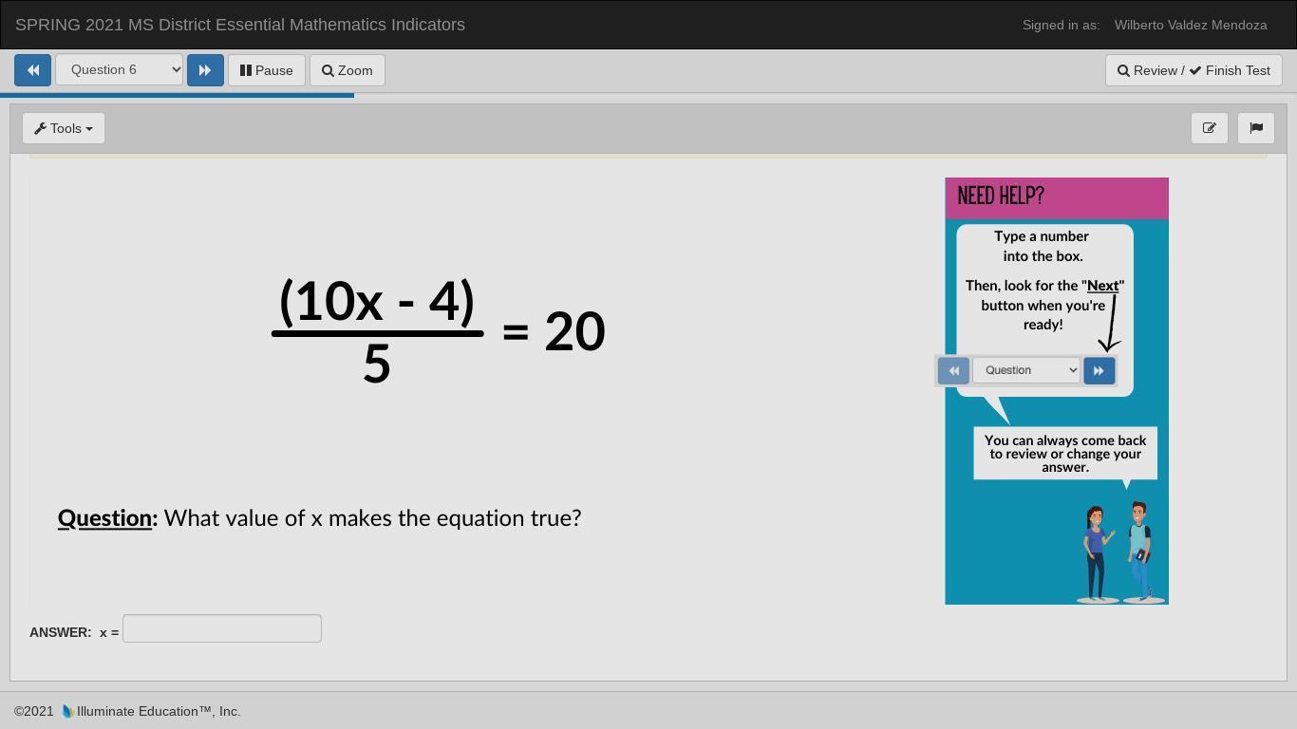Click the Zoom button

coord(347,70)
